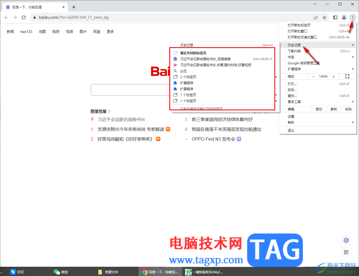
Task: Click inside the address bar
Action: click(x=109, y=17)
